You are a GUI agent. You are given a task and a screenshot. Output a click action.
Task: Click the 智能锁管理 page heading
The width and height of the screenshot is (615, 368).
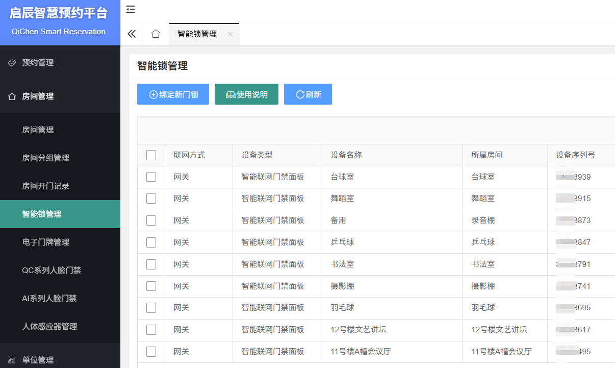click(163, 66)
